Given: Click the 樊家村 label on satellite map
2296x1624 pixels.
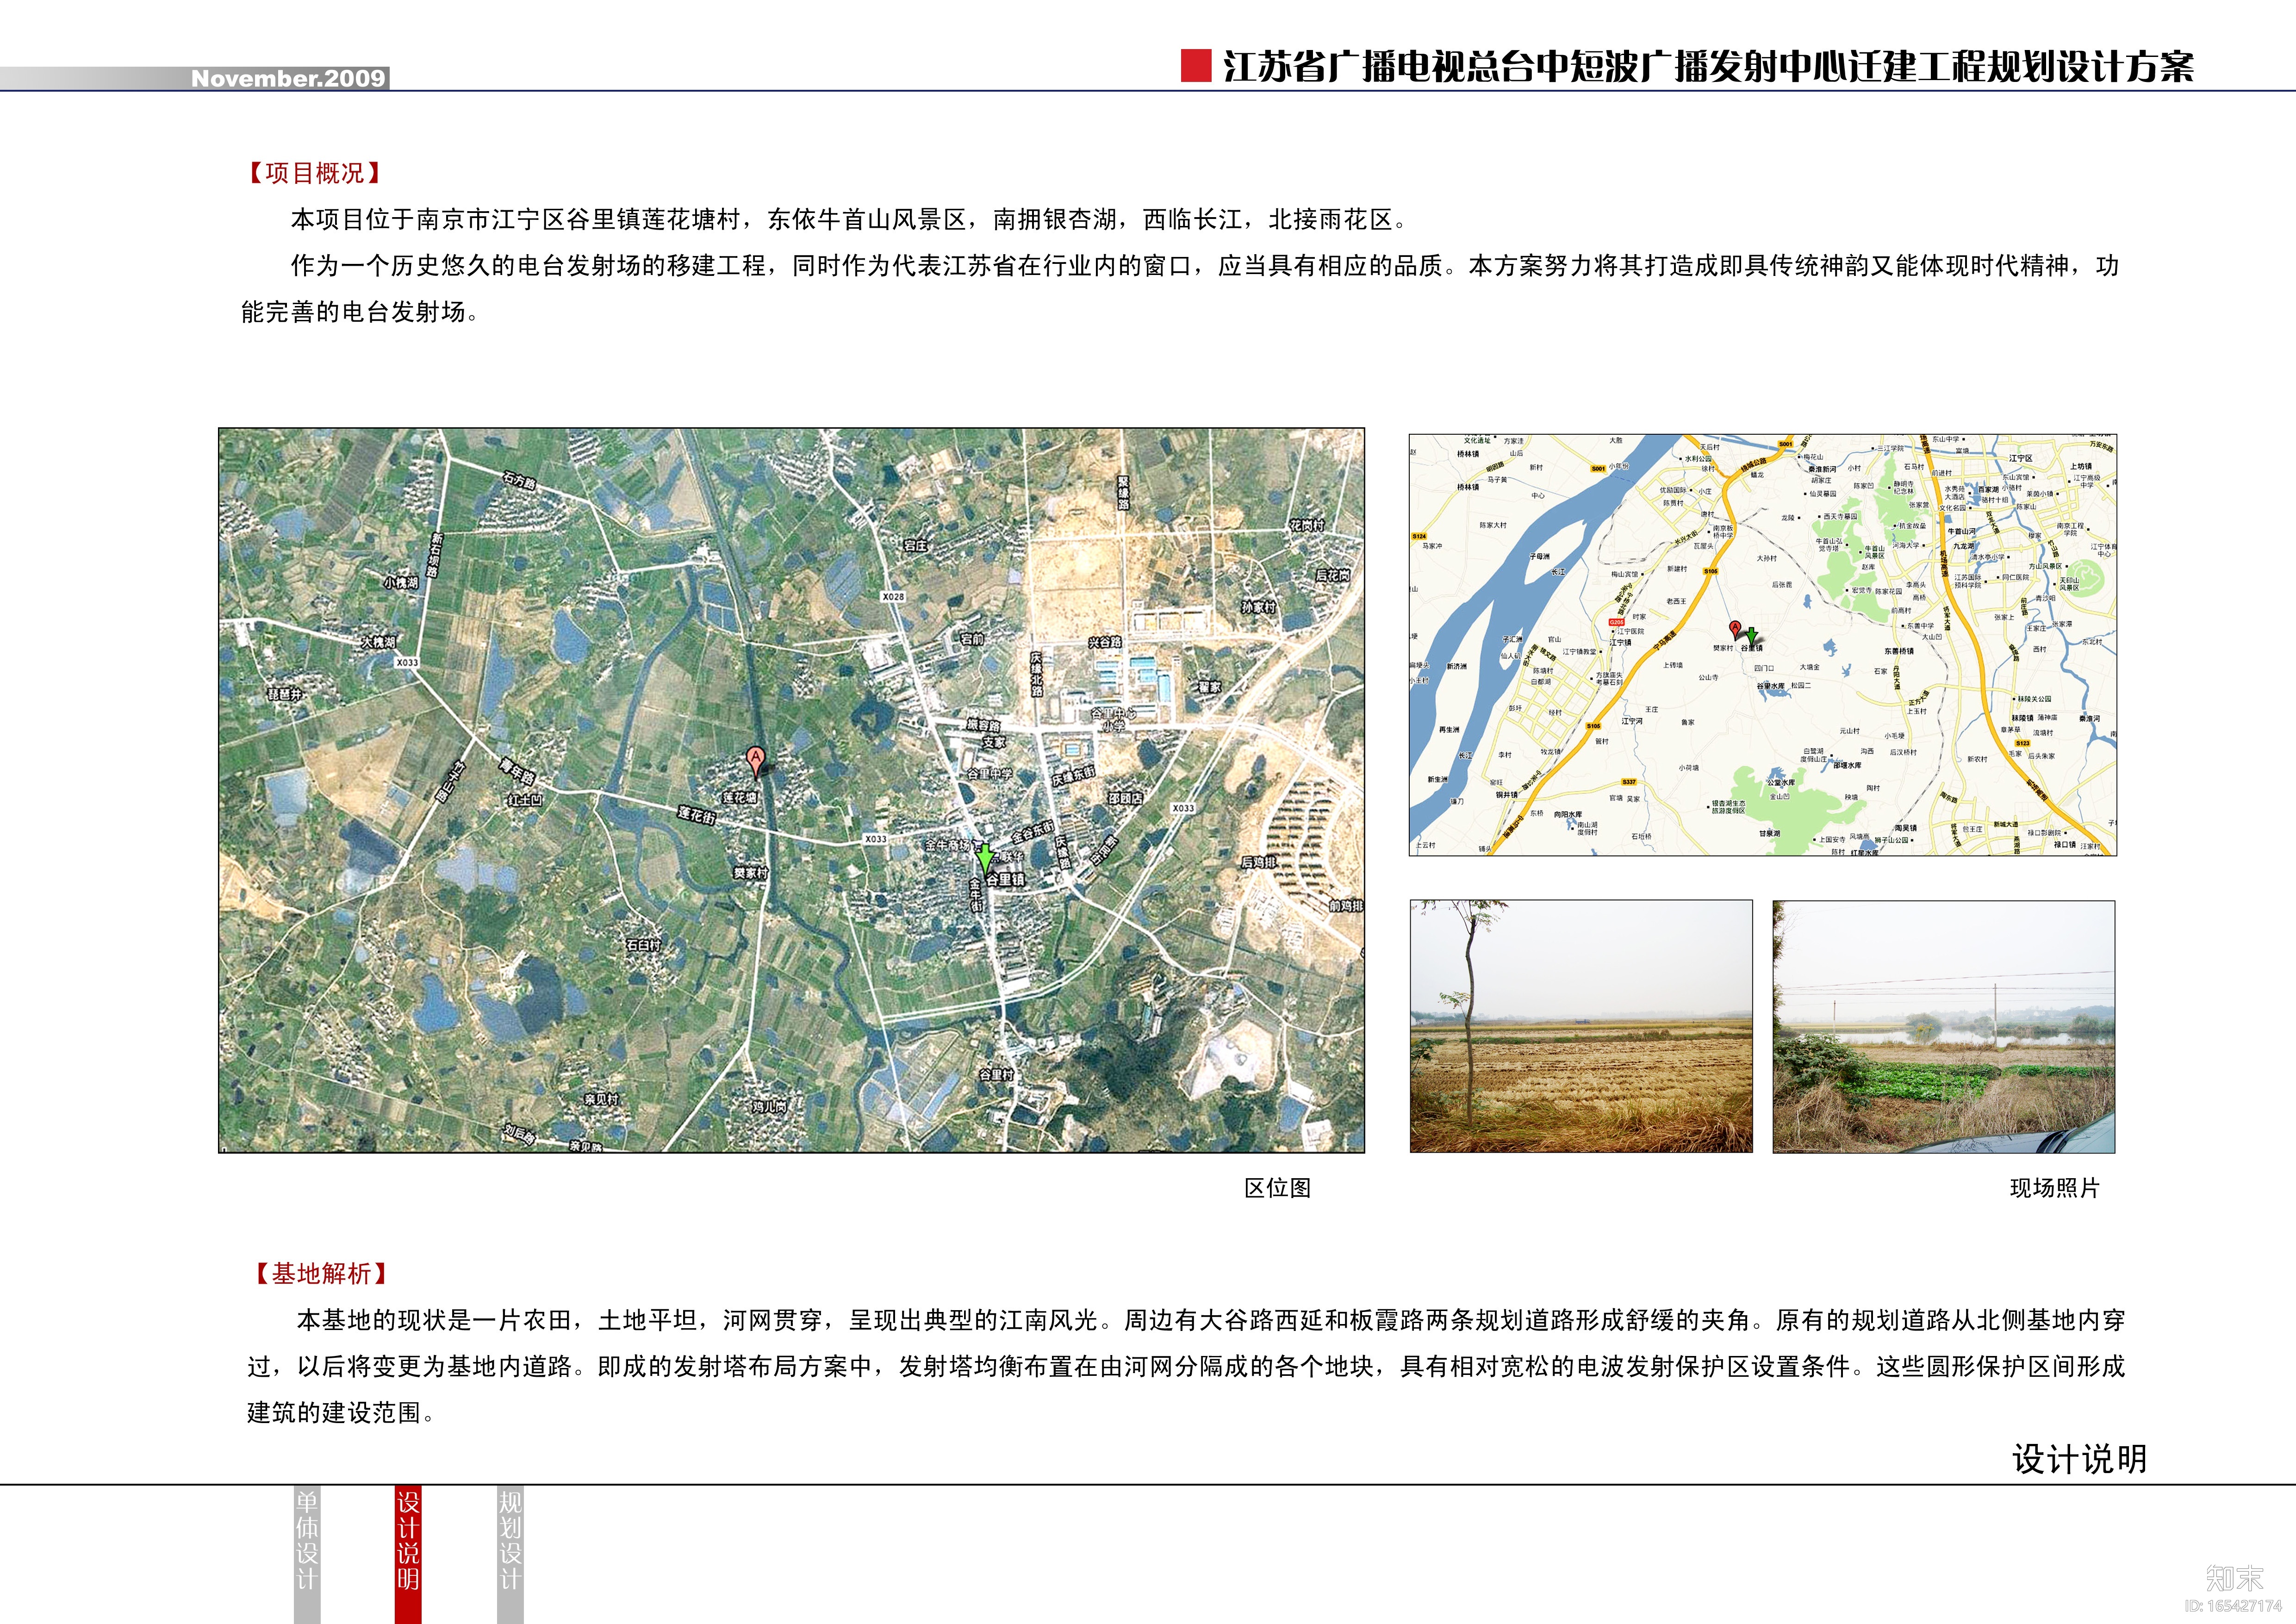Looking at the screenshot, I should pos(750,873).
